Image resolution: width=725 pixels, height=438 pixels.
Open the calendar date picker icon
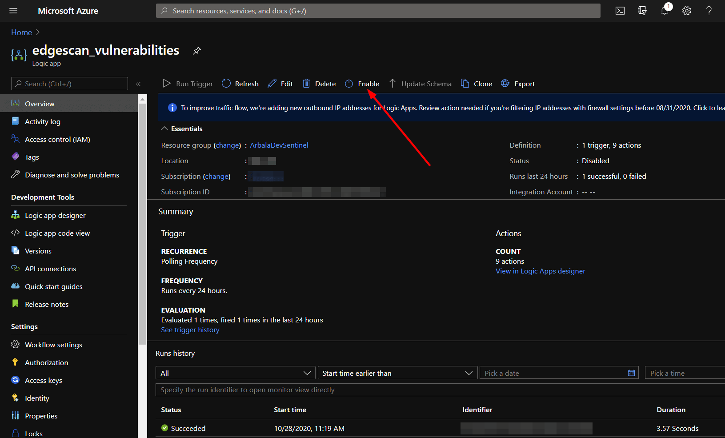click(x=631, y=373)
